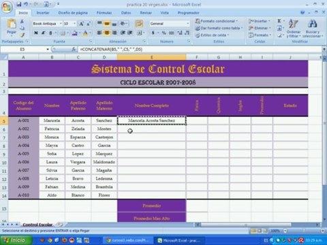Apply percent style format

point(164,33)
